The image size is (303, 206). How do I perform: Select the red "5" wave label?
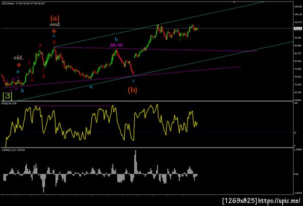pyautogui.click(x=54, y=42)
